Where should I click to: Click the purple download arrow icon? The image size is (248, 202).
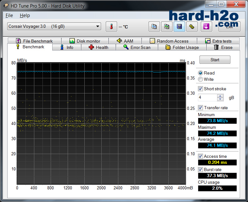pos(207,27)
